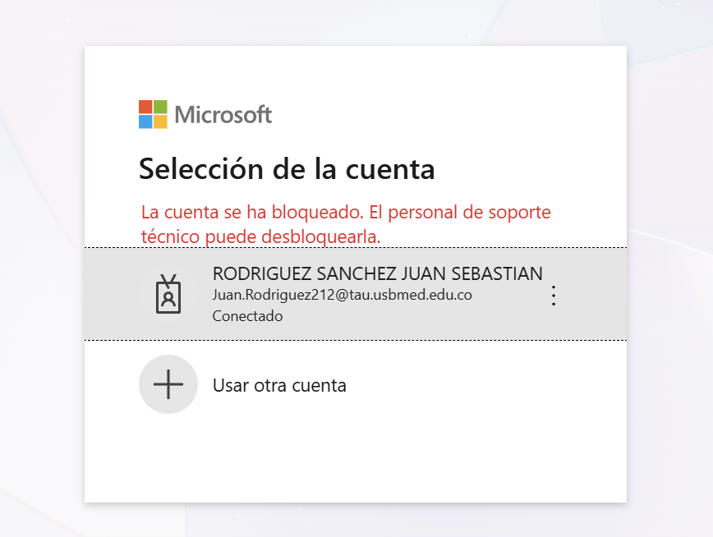Click the Conectado status label
713x537 pixels.
[x=247, y=316]
